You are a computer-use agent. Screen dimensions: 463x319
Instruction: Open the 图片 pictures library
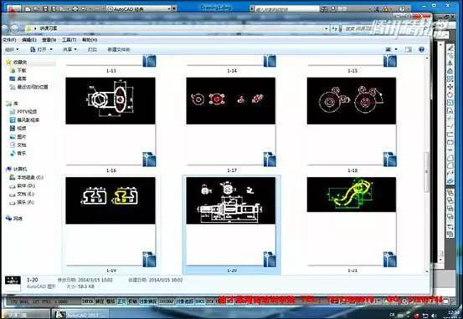(18, 137)
